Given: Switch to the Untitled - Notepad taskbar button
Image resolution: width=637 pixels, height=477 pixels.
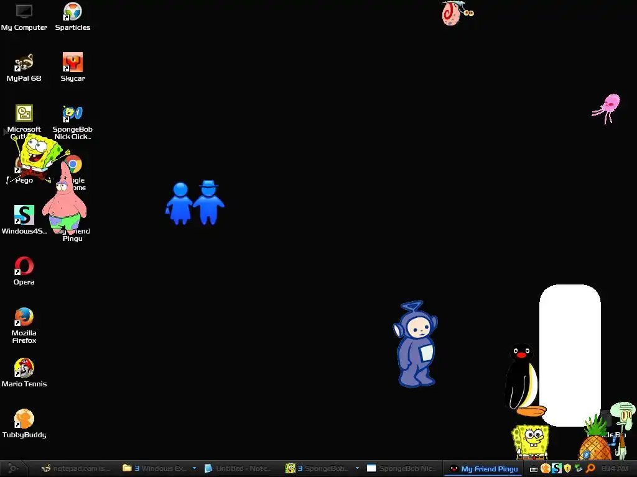Looking at the screenshot, I should point(237,468).
